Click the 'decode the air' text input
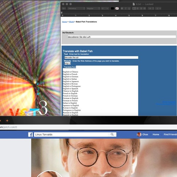 point(101,57)
